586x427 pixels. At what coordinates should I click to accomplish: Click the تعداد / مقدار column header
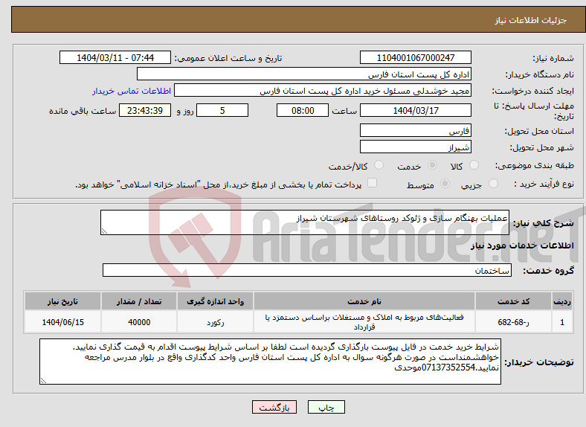[139, 301]
